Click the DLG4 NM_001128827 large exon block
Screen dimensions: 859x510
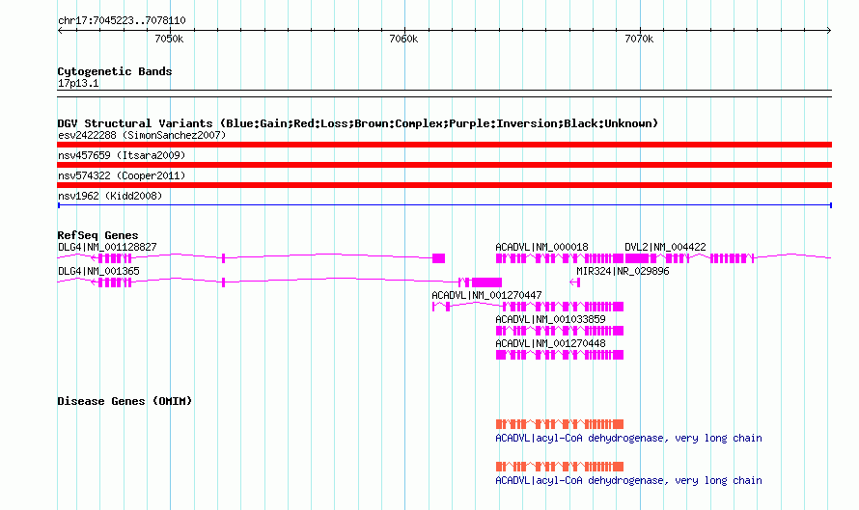pos(438,258)
